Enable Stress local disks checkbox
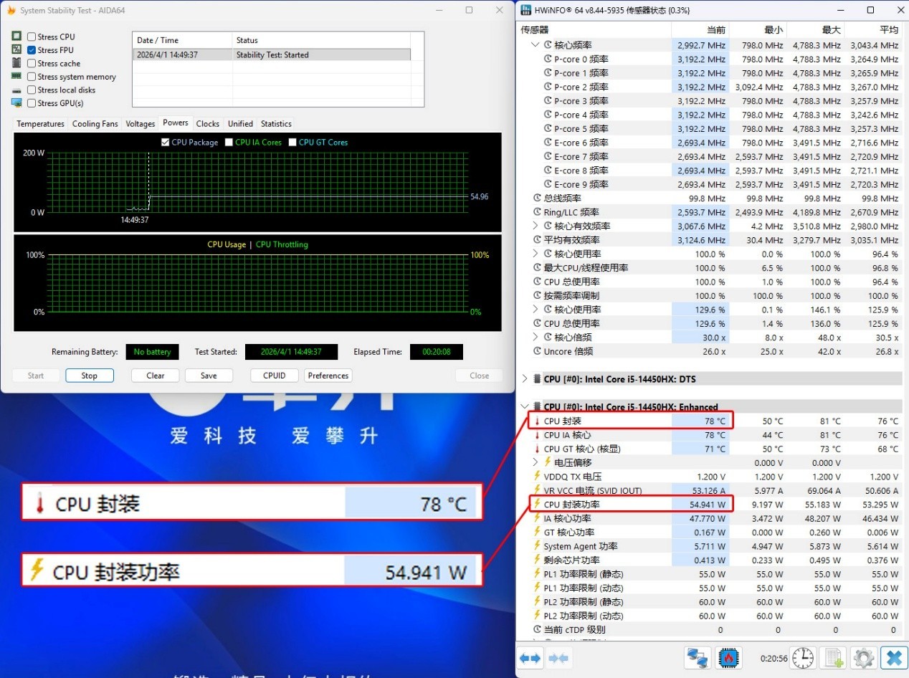Viewport: 909px width, 678px height. [32, 90]
